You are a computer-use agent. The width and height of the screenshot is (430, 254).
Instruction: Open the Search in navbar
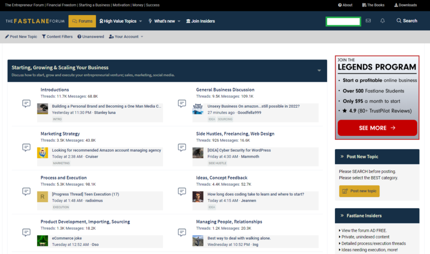click(407, 21)
